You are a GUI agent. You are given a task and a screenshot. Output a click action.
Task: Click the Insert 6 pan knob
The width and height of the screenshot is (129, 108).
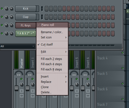88,85
